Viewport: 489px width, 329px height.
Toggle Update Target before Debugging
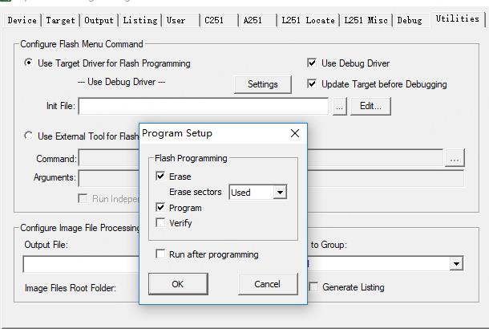[x=313, y=83]
